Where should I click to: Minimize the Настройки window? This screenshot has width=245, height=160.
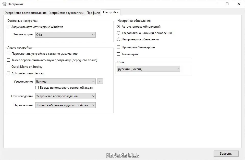216,4
